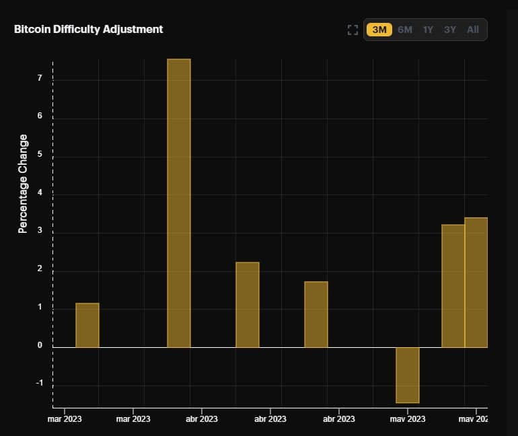
Task: Show All time range data
Action: point(473,30)
